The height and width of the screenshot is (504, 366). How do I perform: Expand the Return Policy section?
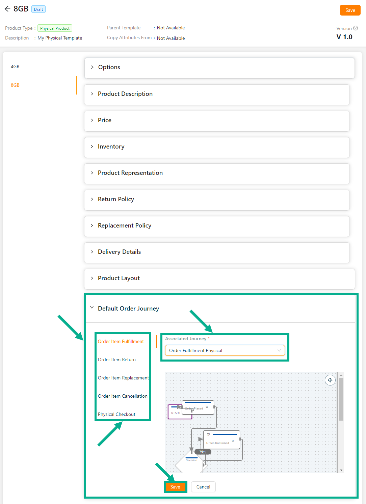click(115, 199)
